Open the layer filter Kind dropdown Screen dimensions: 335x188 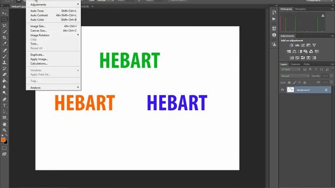point(291,69)
